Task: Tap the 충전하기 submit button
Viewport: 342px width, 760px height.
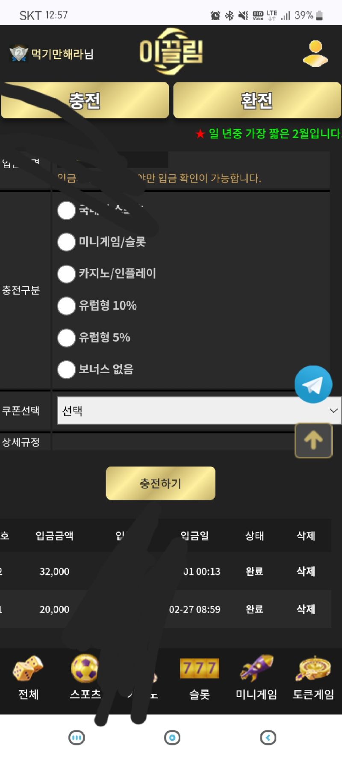Action: pyautogui.click(x=160, y=483)
